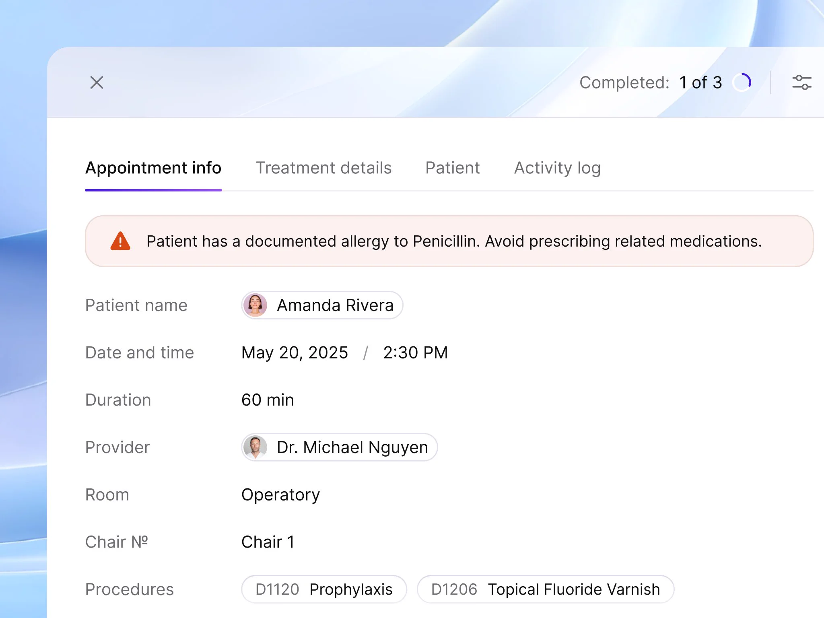
Task: Click the 'Date and time' field label
Action: [x=140, y=352]
